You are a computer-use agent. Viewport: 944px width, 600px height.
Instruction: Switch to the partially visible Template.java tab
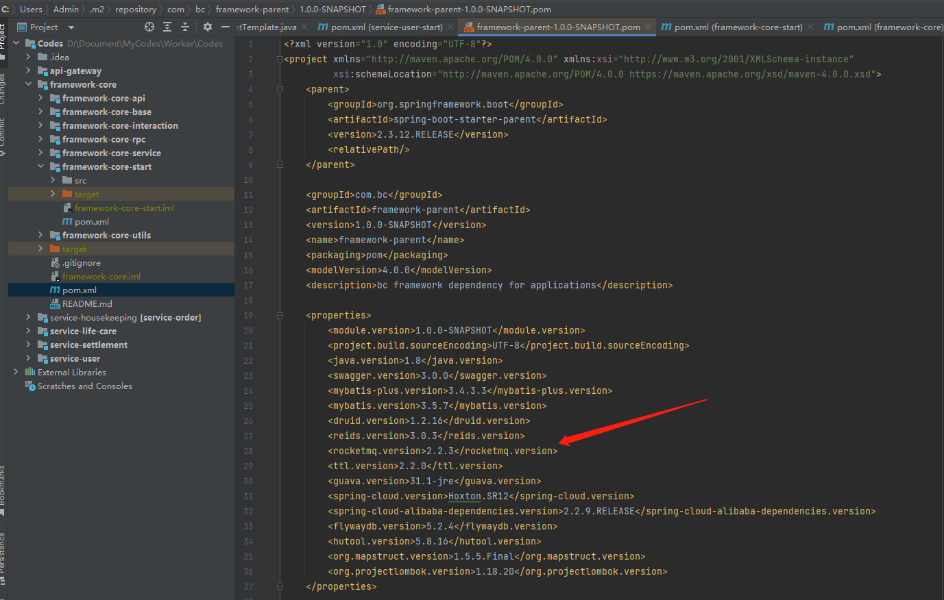(267, 27)
